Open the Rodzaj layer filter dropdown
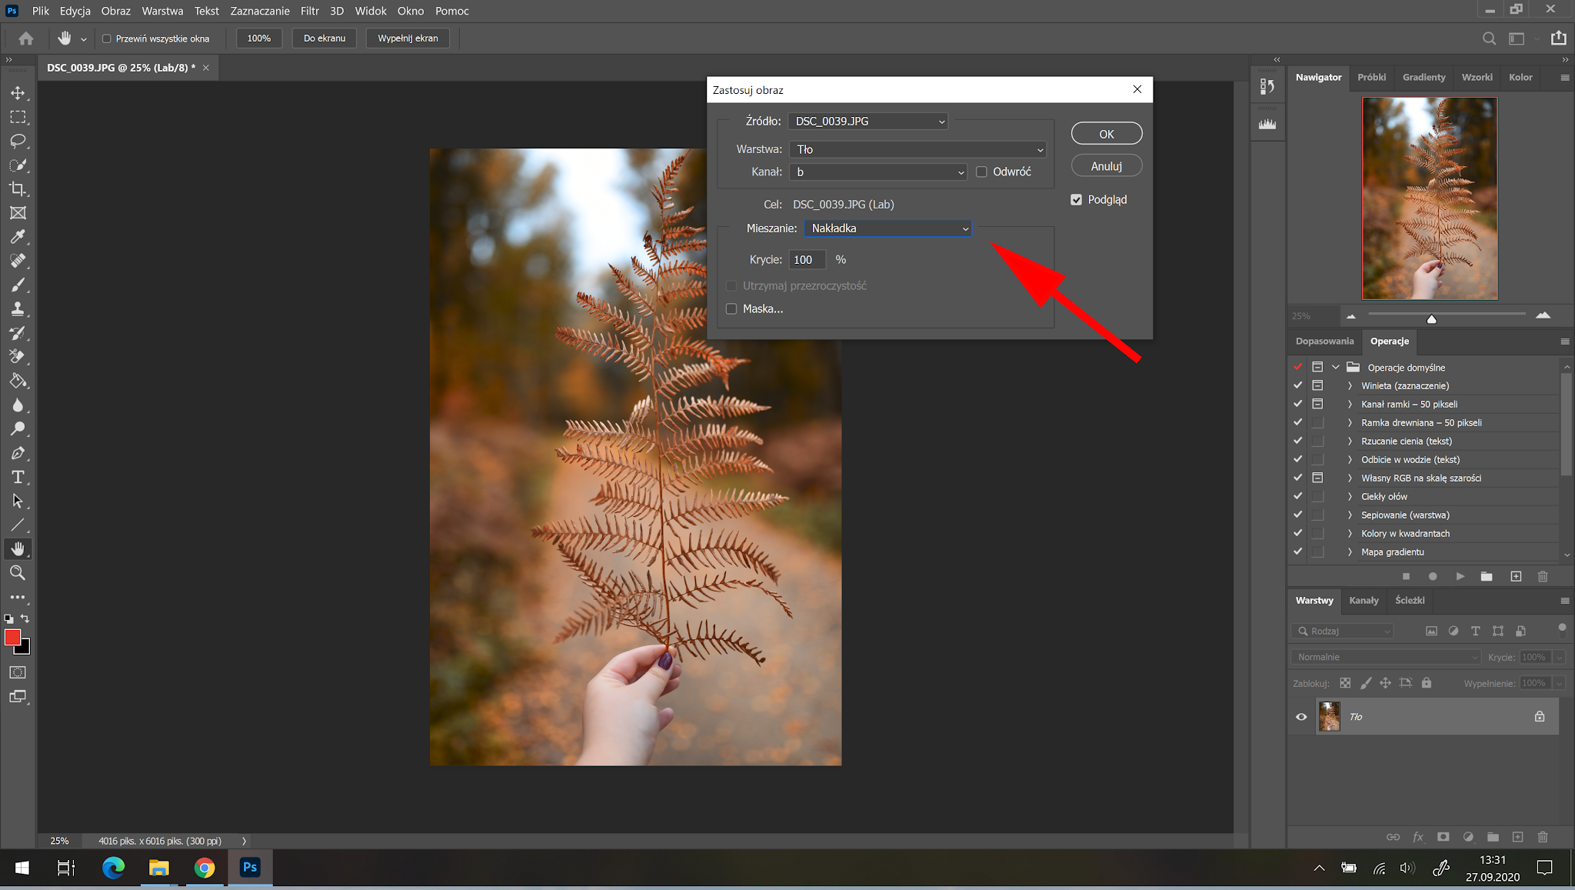The width and height of the screenshot is (1575, 890). (1342, 631)
